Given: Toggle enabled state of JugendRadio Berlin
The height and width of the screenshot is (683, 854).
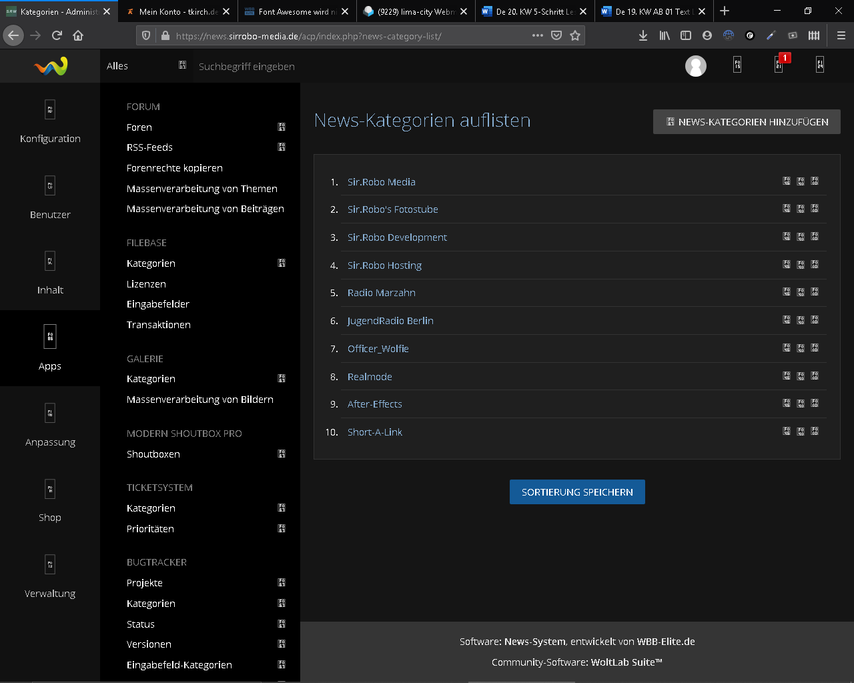Looking at the screenshot, I should tap(787, 320).
